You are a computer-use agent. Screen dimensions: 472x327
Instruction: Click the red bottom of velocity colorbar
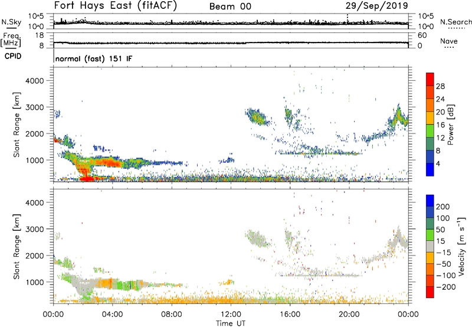(430, 292)
